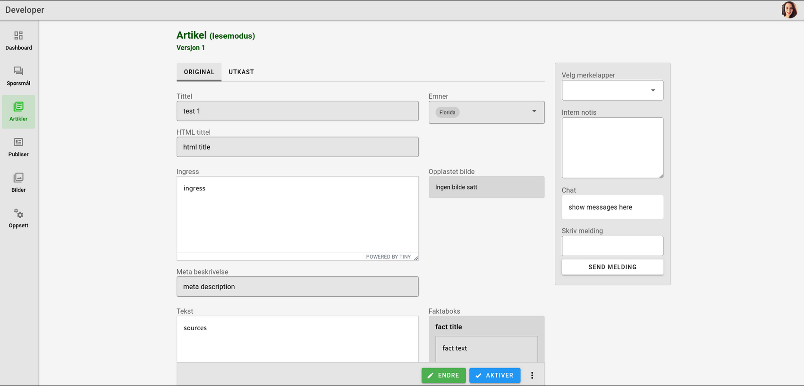804x386 pixels.
Task: Open Publiser from the sidebar
Action: click(x=18, y=142)
